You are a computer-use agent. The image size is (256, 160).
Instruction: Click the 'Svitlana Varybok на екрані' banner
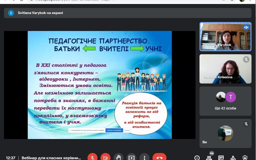pos(128,13)
